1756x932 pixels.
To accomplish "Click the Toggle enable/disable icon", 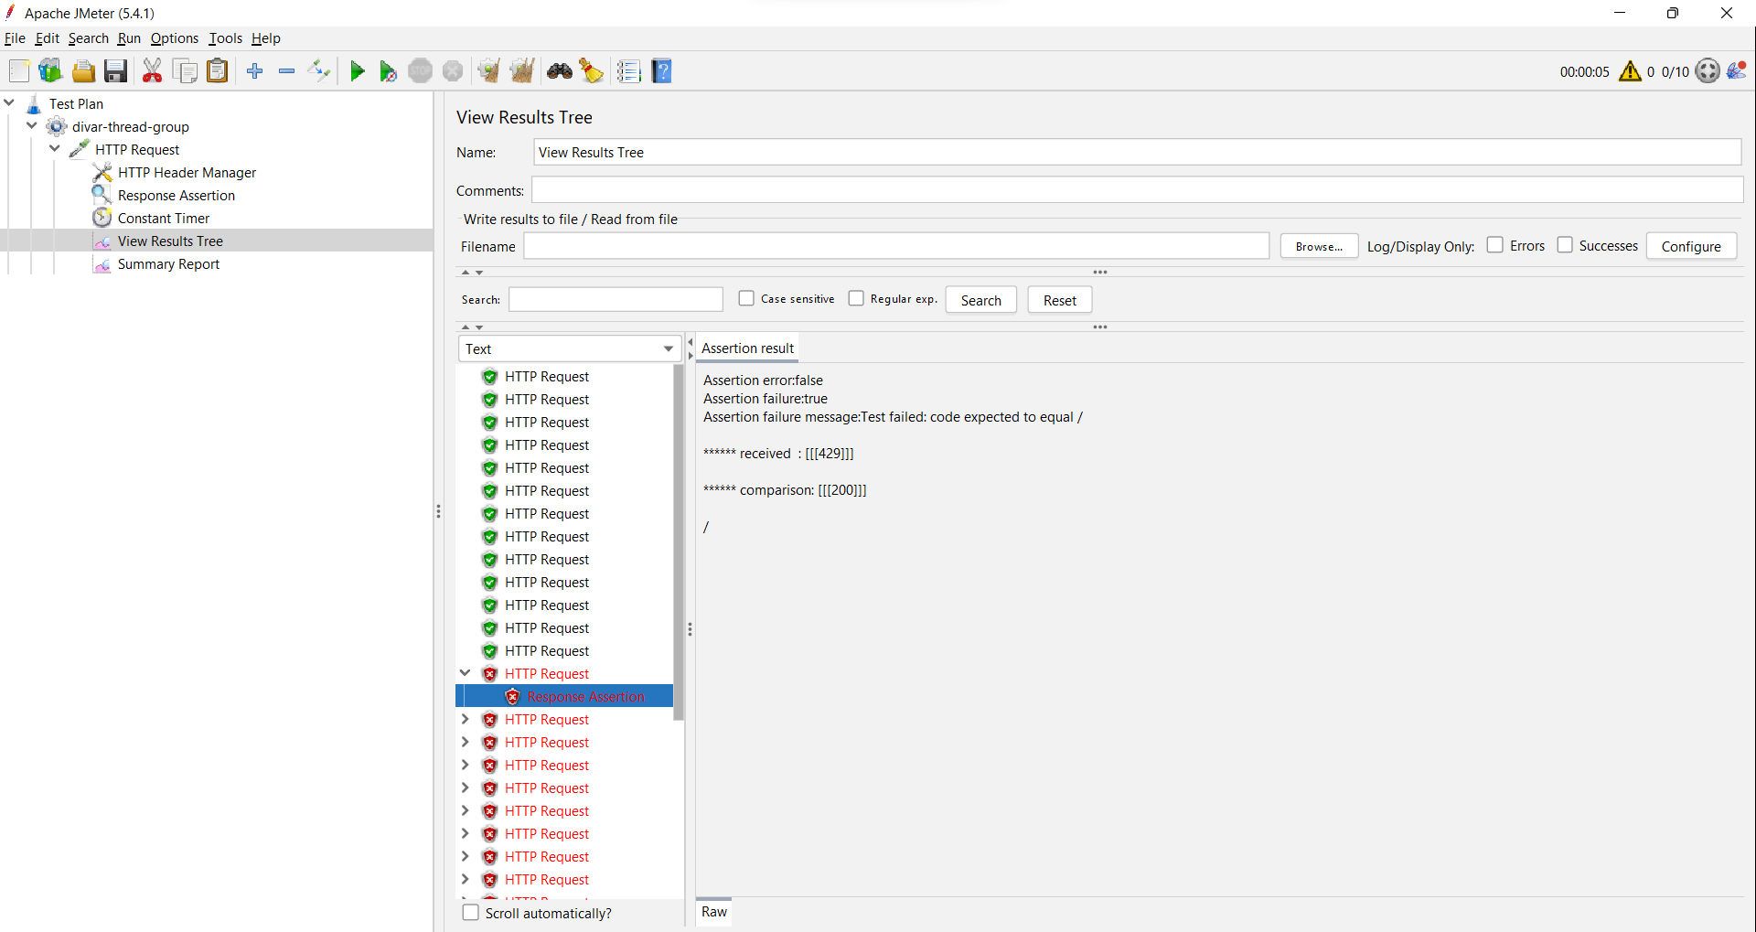I will point(318,71).
